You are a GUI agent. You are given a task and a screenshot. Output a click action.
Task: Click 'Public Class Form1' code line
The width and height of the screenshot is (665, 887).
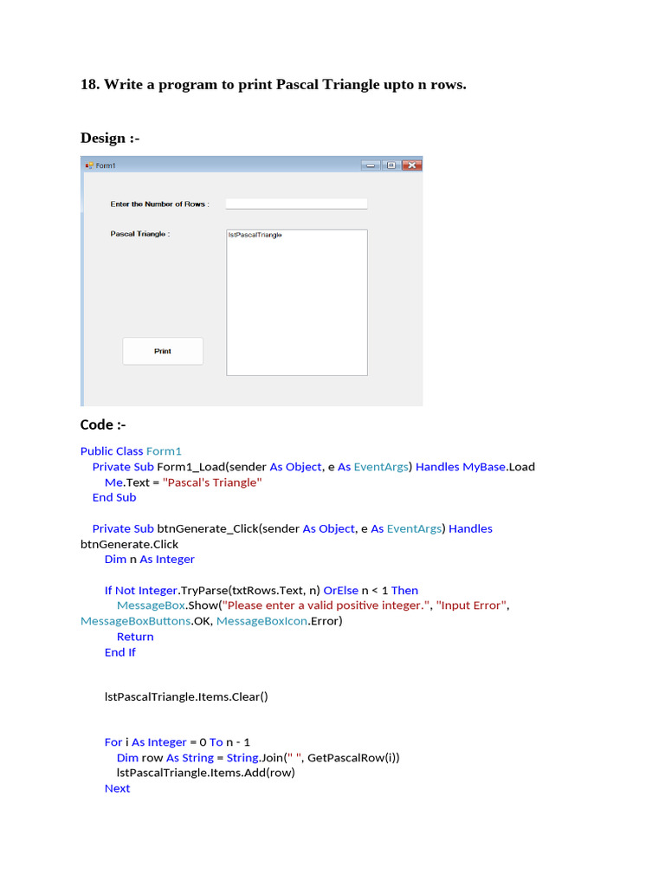coord(131,451)
